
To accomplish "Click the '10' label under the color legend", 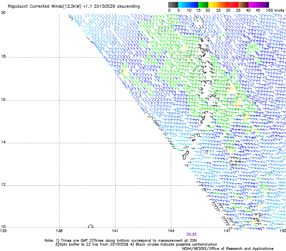I will pos(189,10).
